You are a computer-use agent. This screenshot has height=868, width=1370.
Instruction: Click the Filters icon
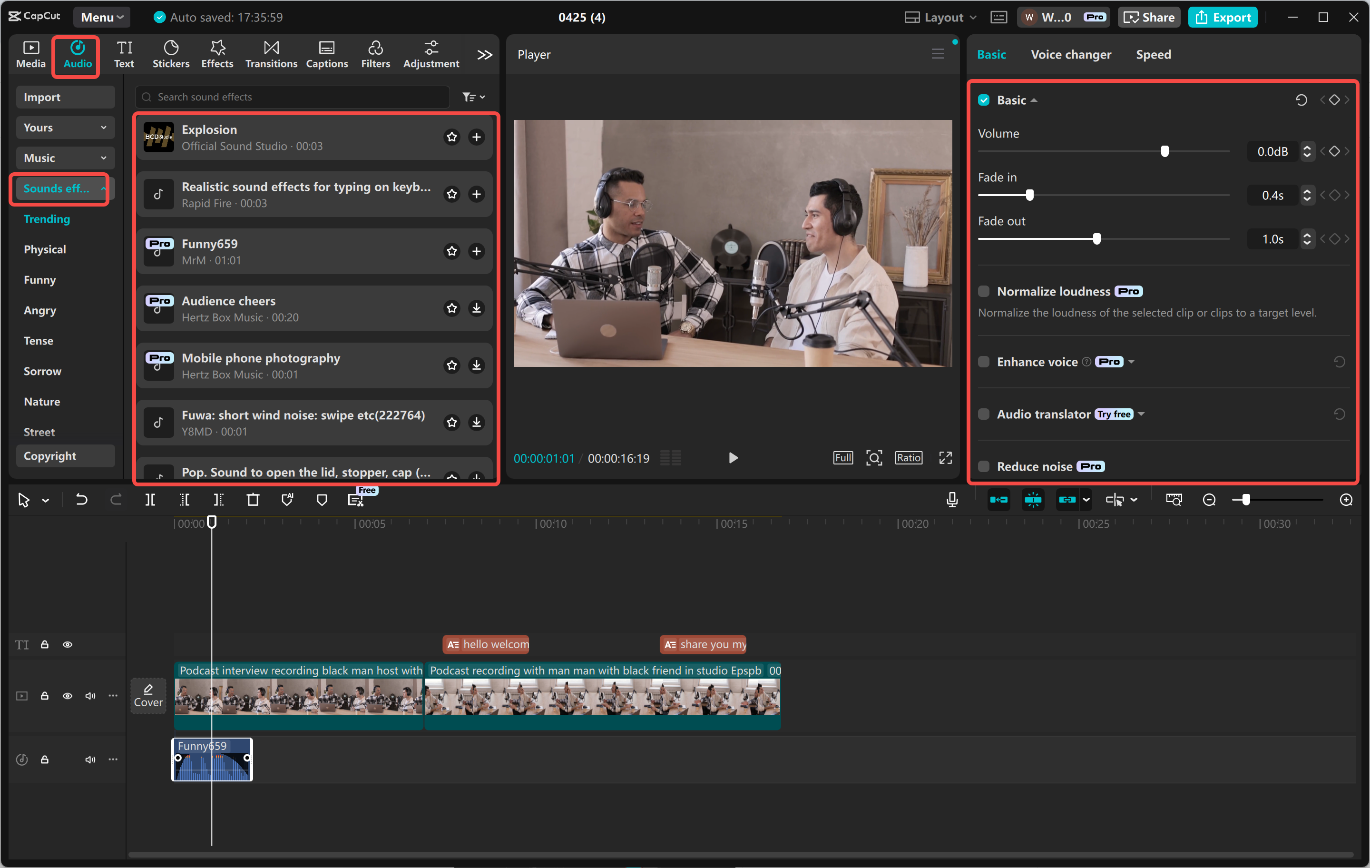click(375, 54)
